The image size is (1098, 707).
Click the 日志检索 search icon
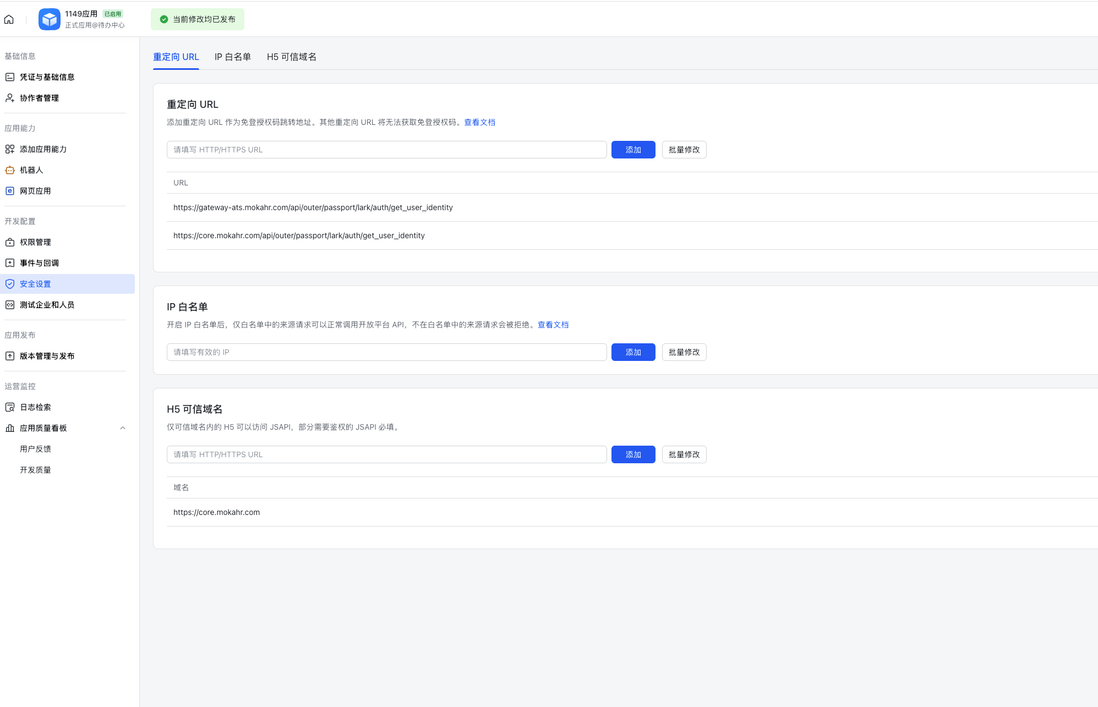point(10,407)
